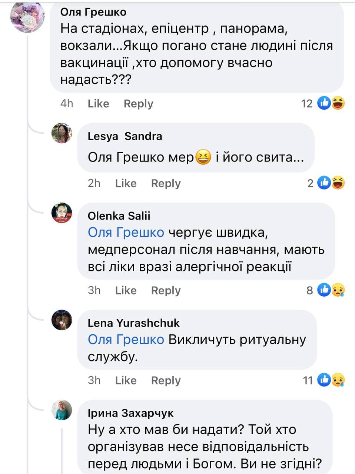Like Оля Грешко's comment
The image size is (355, 474).
click(x=98, y=104)
